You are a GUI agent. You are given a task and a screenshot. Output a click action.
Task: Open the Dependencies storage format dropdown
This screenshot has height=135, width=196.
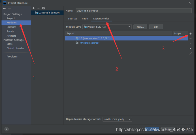tap(117, 119)
